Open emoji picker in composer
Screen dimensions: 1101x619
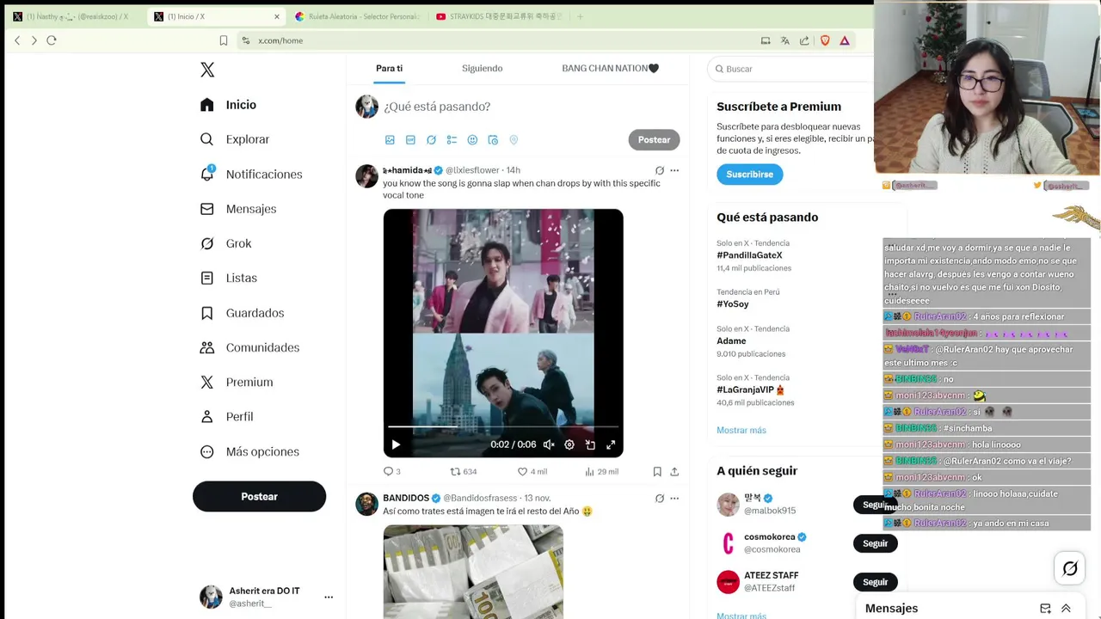(472, 140)
